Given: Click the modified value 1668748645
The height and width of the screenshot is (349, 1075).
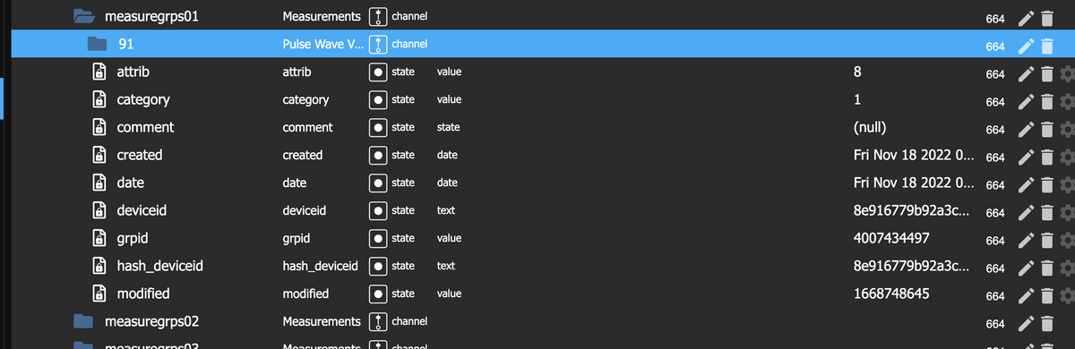Looking at the screenshot, I should click(x=891, y=294).
